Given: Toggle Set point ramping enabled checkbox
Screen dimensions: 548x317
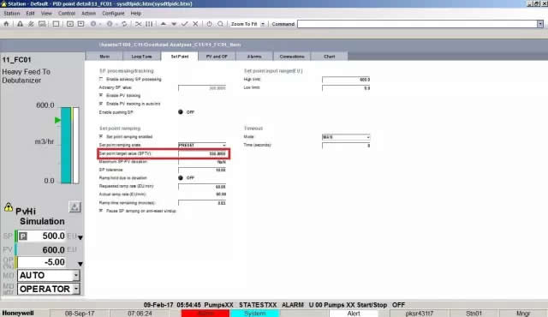Looking at the screenshot, I should point(101,136).
